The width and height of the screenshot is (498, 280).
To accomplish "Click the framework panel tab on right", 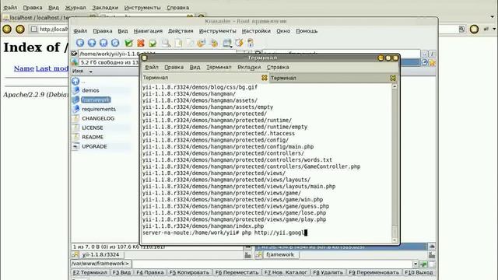I will [277, 254].
